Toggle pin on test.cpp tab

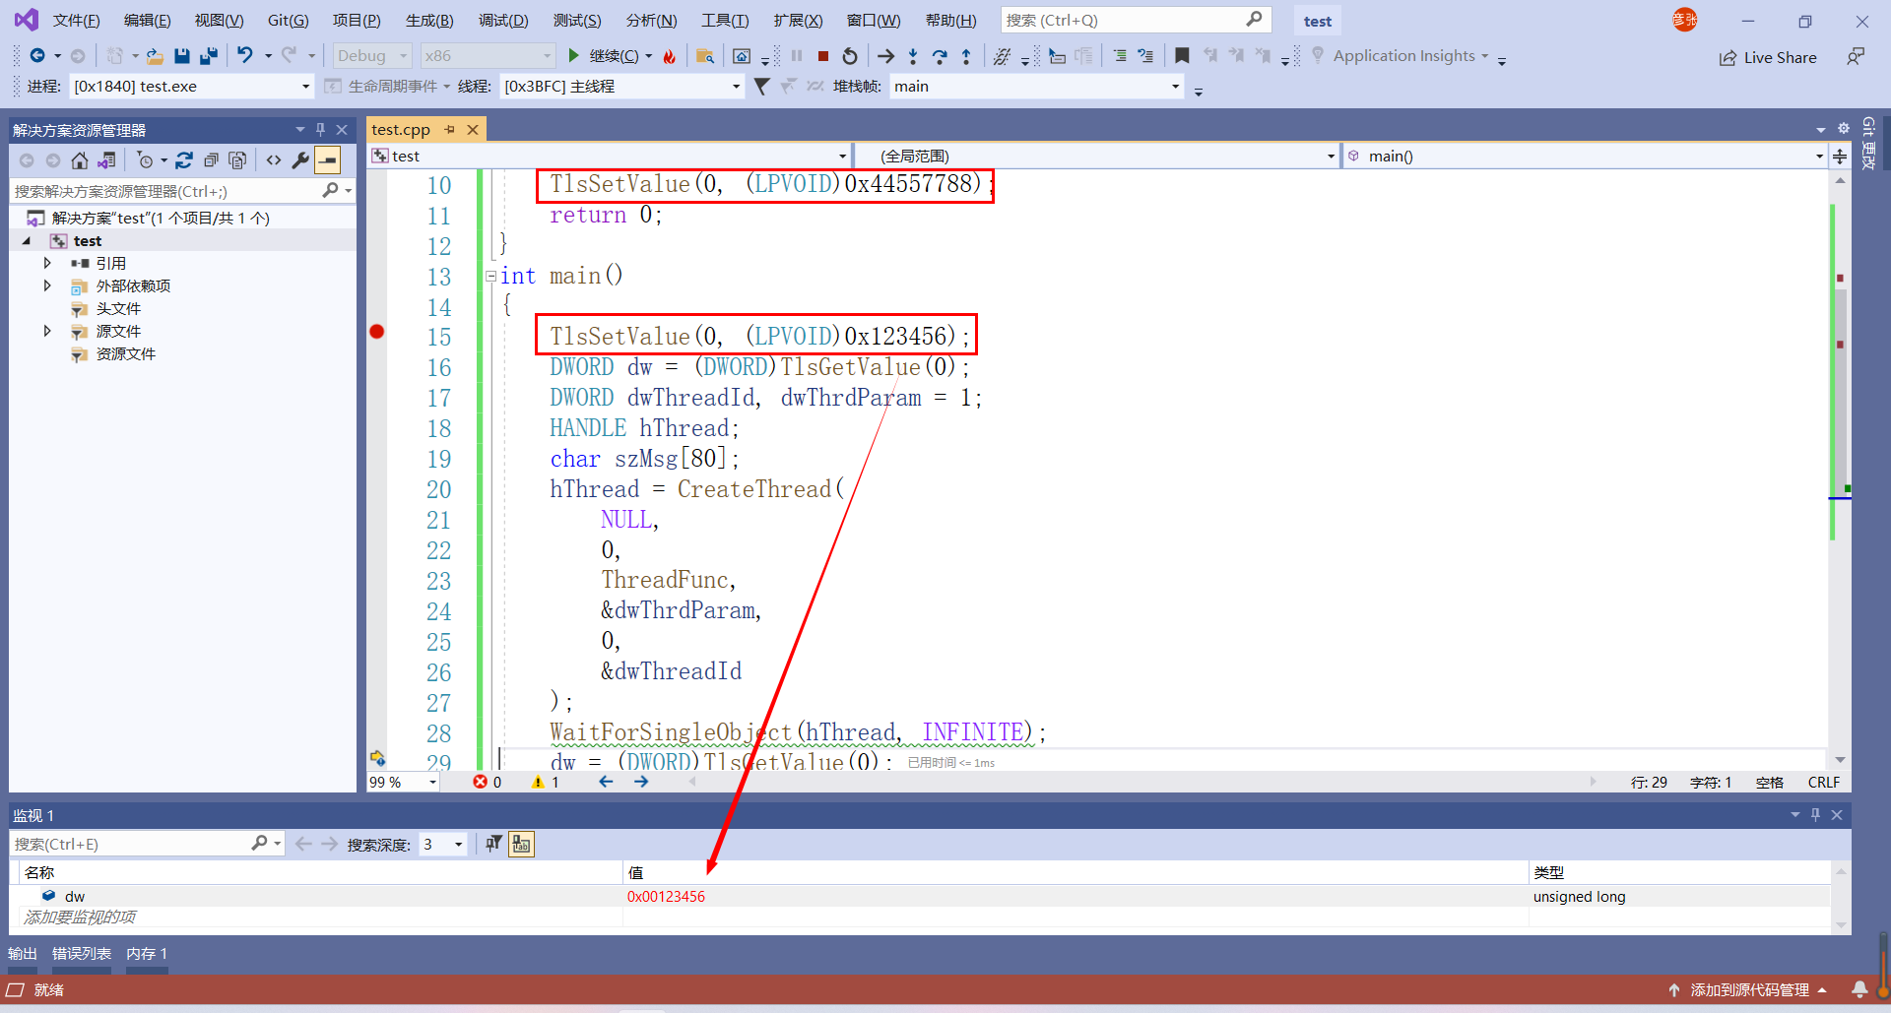pos(449,129)
